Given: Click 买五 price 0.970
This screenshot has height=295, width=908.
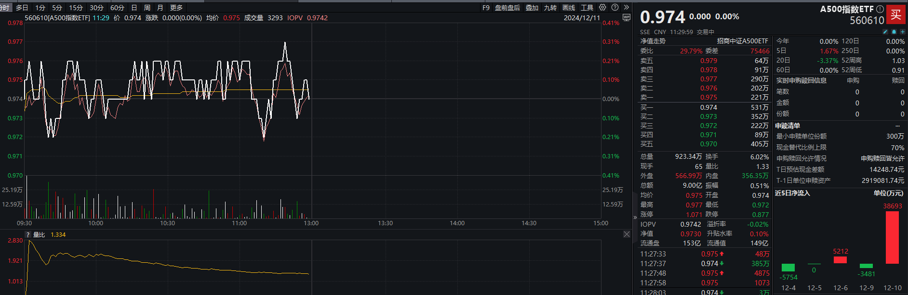Looking at the screenshot, I should coord(708,144).
